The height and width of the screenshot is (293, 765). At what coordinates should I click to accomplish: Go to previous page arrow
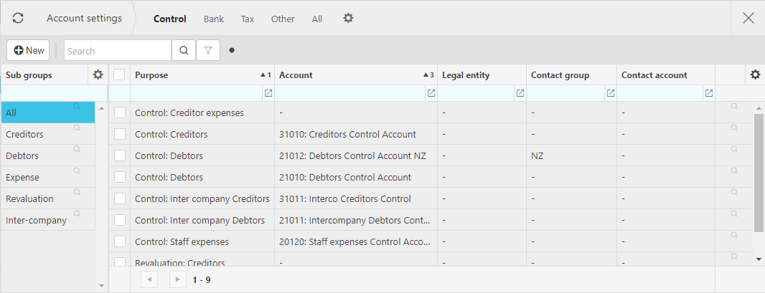(149, 279)
